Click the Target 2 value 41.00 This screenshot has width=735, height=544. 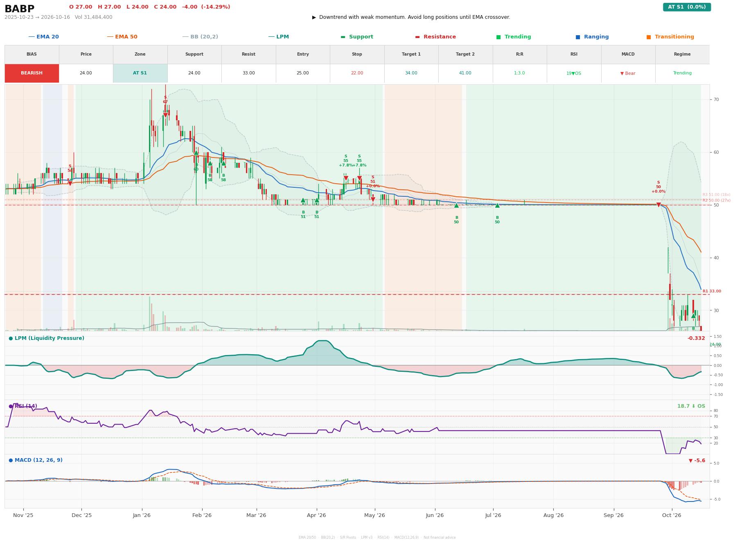(x=465, y=73)
